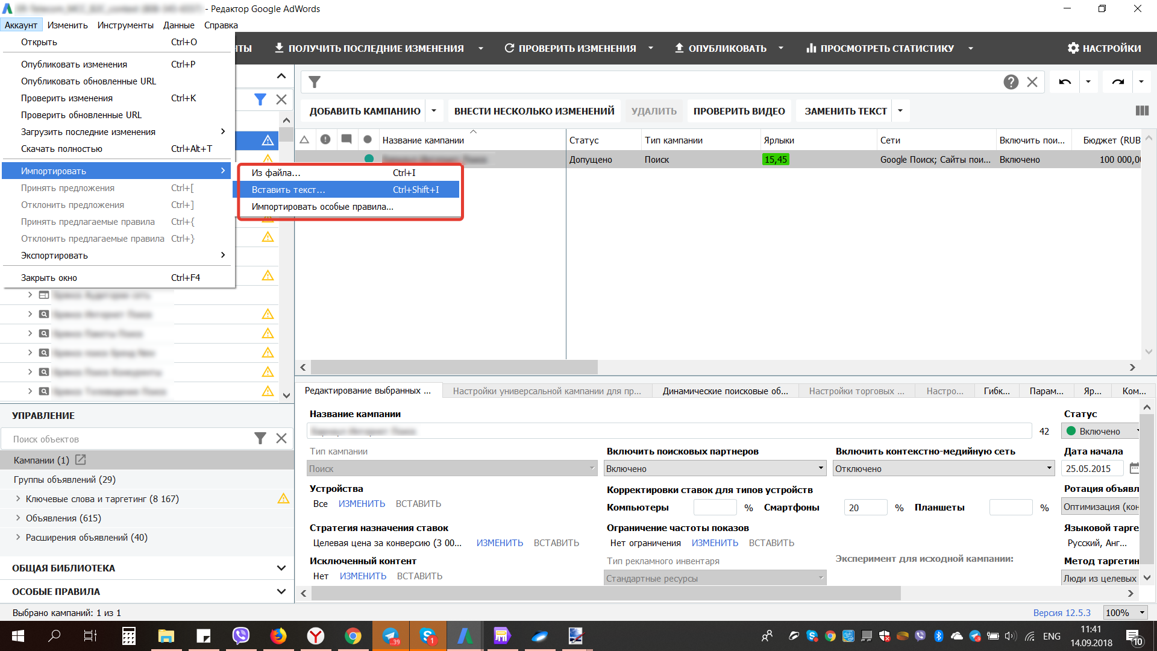Image resolution: width=1157 pixels, height=651 pixels.
Task: Open the Telegram taskbar icon
Action: (x=390, y=636)
